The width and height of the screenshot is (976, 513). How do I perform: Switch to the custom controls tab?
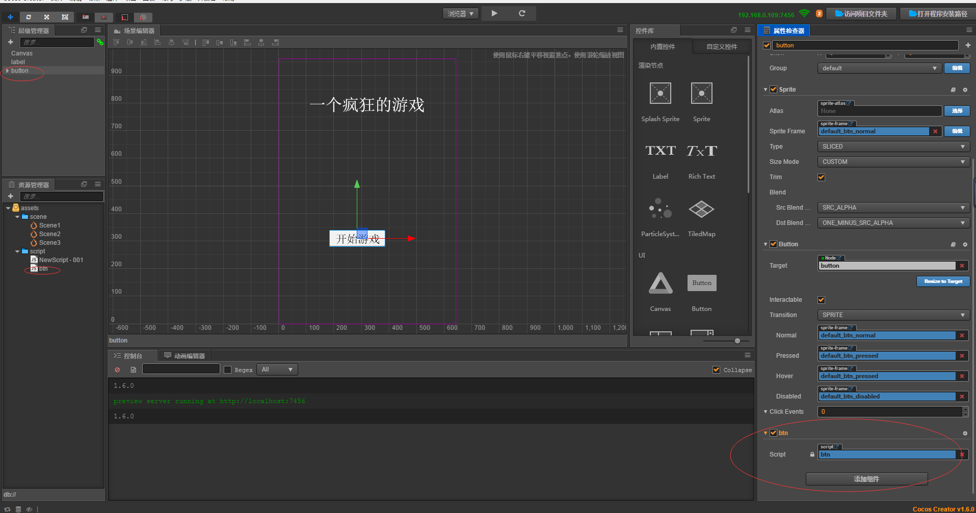722,47
